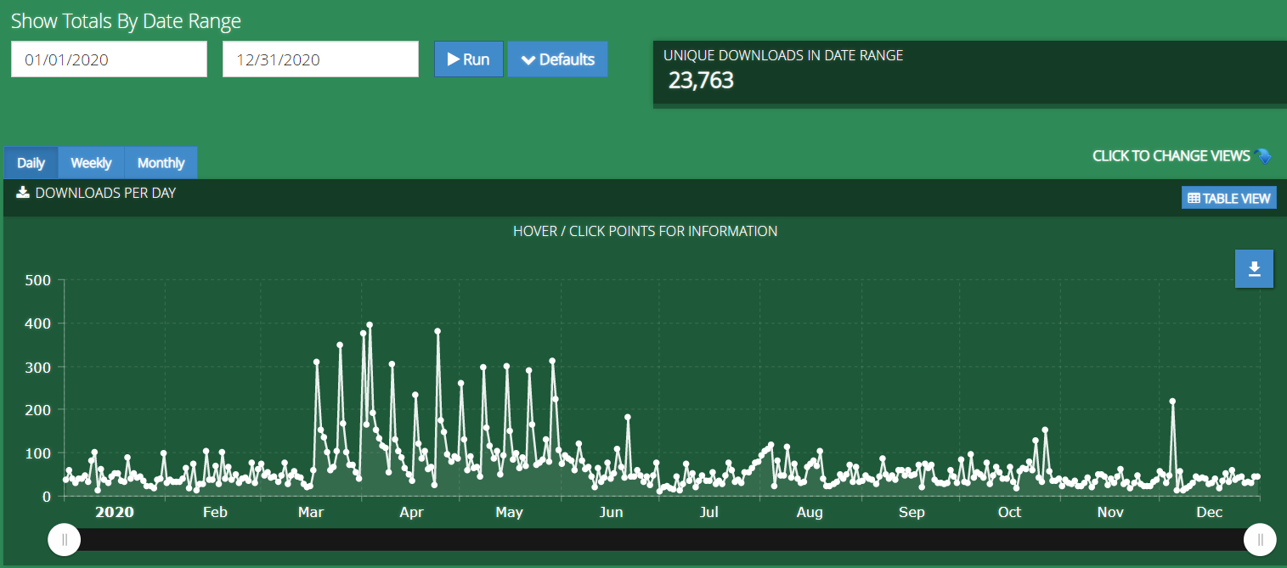This screenshot has height=568, width=1287.
Task: Expand the Defaults dropdown
Action: [557, 59]
